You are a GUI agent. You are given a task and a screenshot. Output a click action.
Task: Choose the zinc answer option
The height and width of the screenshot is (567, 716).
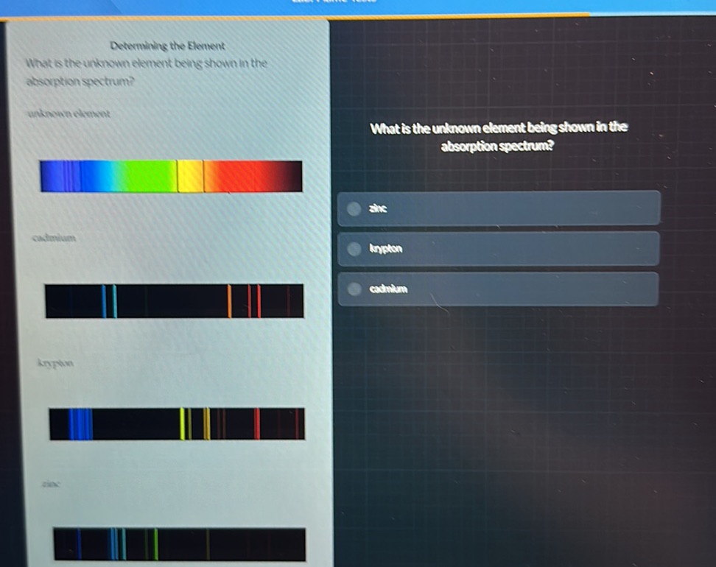tap(499, 208)
